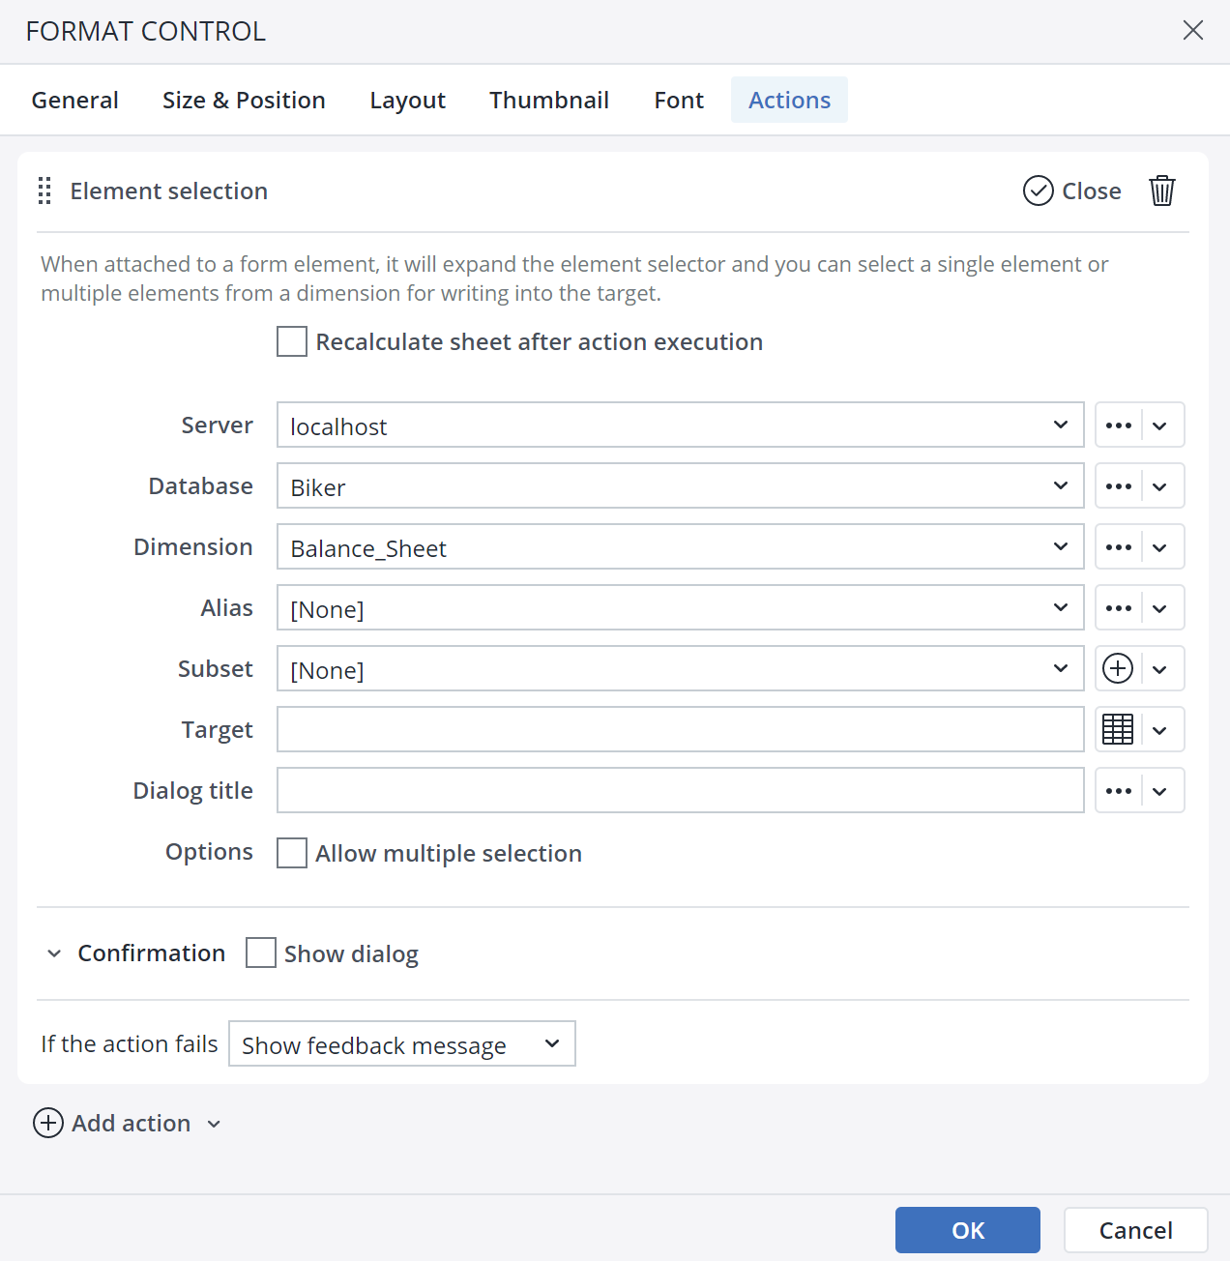Screen dimensions: 1230x1261
Task: Open Dimension extra options with ellipsis icon
Action: 1119,546
